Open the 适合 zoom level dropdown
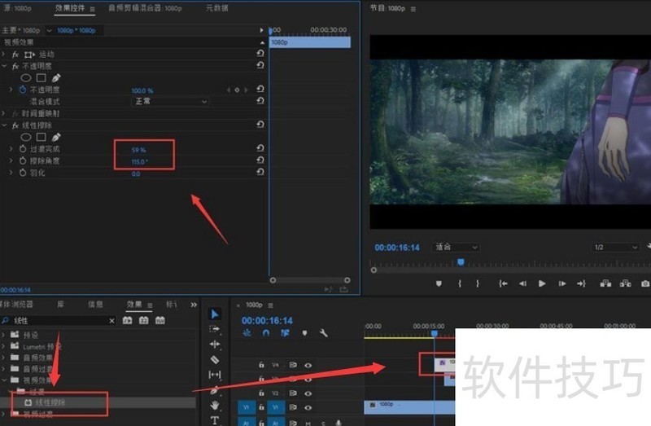Viewport: 651px width, 426px height. [x=456, y=247]
